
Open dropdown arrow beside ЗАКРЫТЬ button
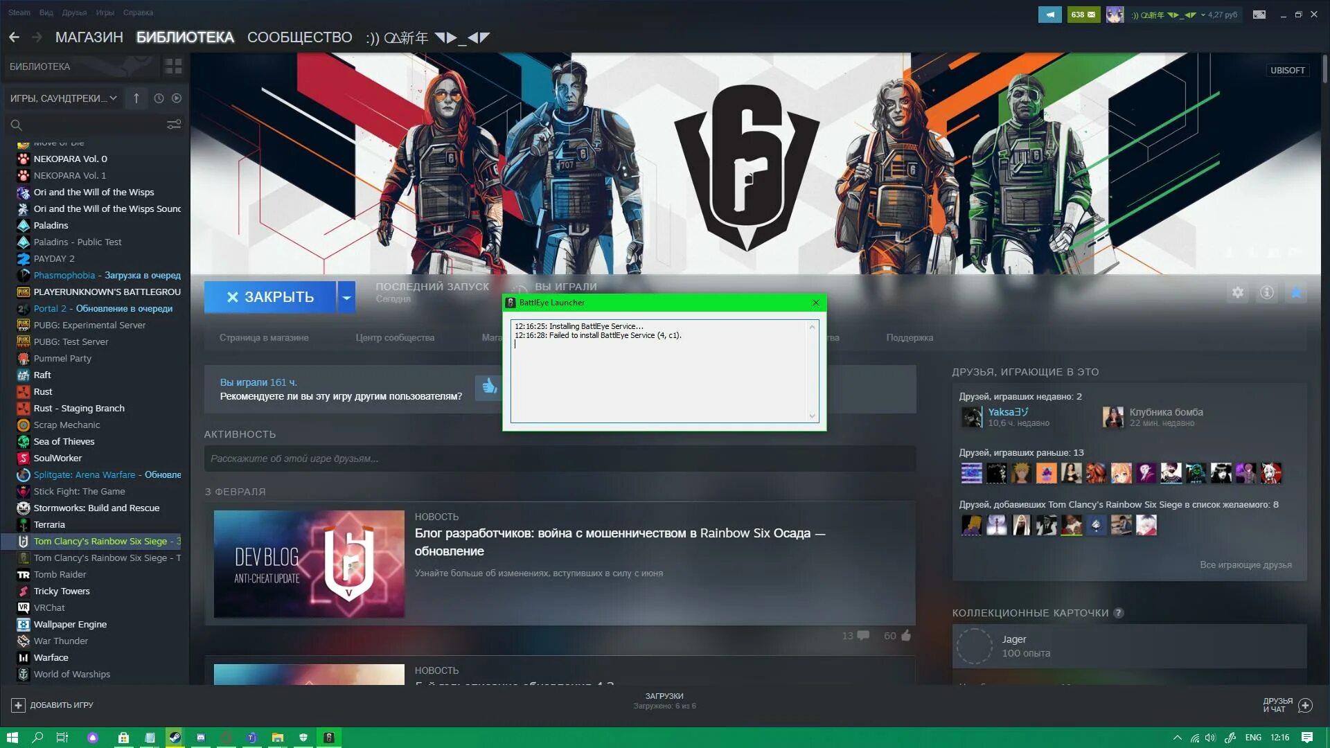346,297
